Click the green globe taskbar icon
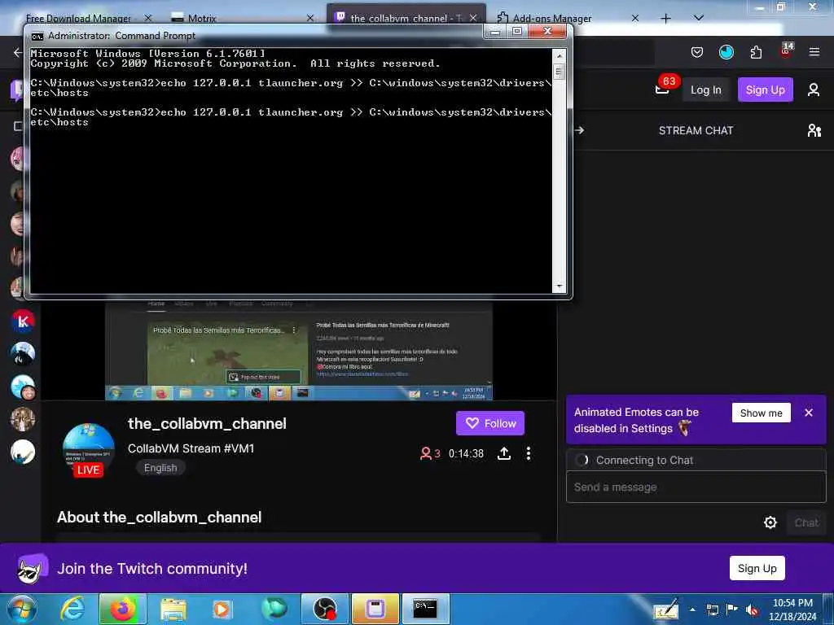This screenshot has width=834, height=625. pos(274,609)
